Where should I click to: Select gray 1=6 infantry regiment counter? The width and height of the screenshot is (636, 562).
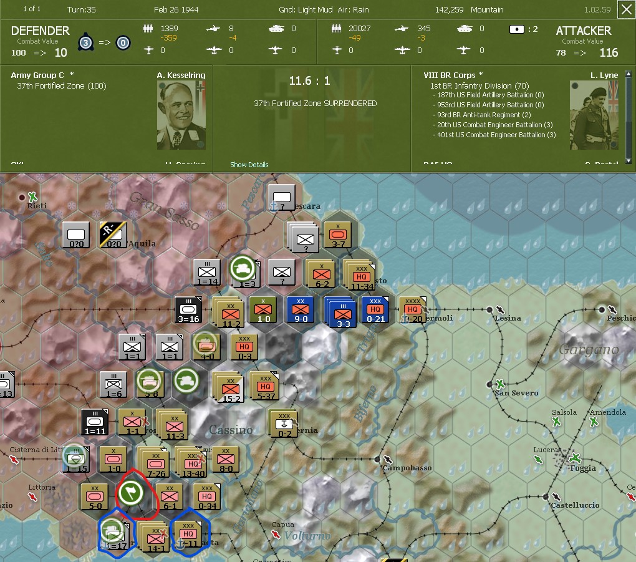tap(113, 385)
